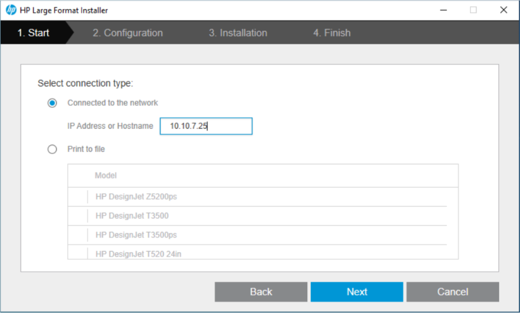The image size is (520, 313).
Task: Choose the HP DesignJet T3500 printer
Action: click(130, 216)
